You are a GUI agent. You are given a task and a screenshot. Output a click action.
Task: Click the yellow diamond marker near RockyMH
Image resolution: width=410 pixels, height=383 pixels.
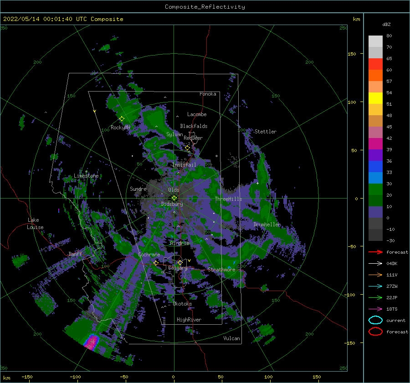click(122, 119)
